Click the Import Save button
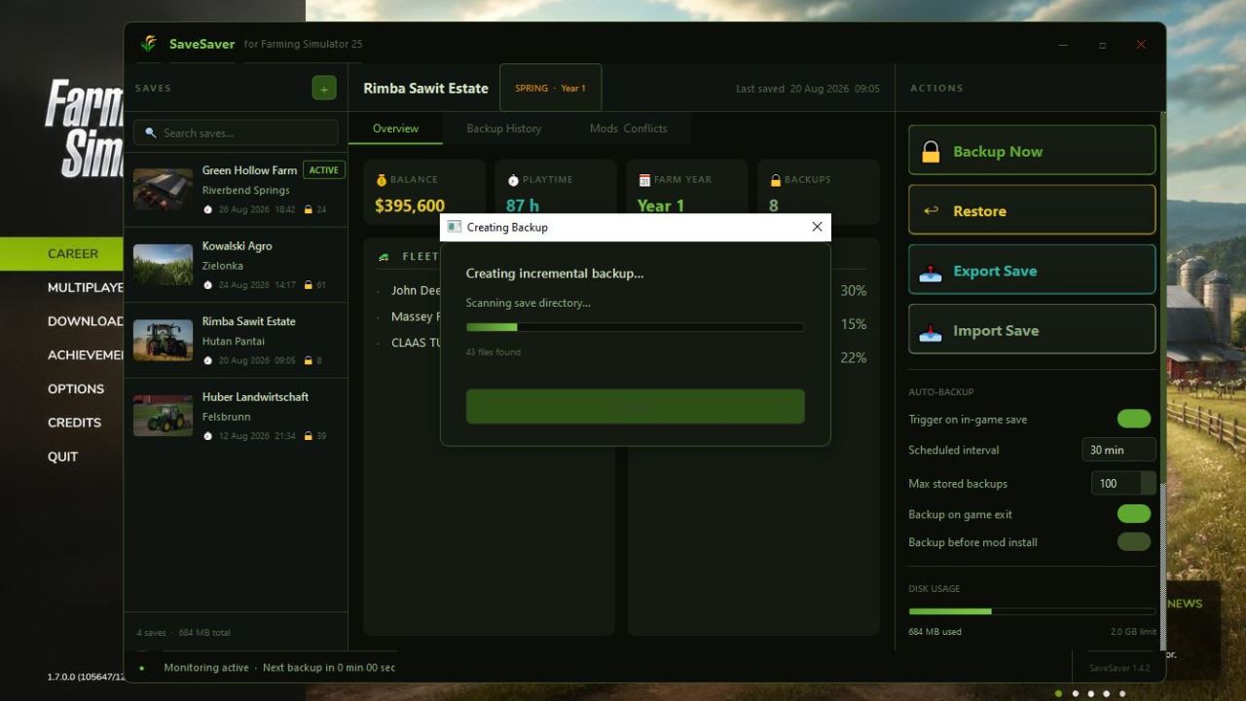 (1032, 330)
